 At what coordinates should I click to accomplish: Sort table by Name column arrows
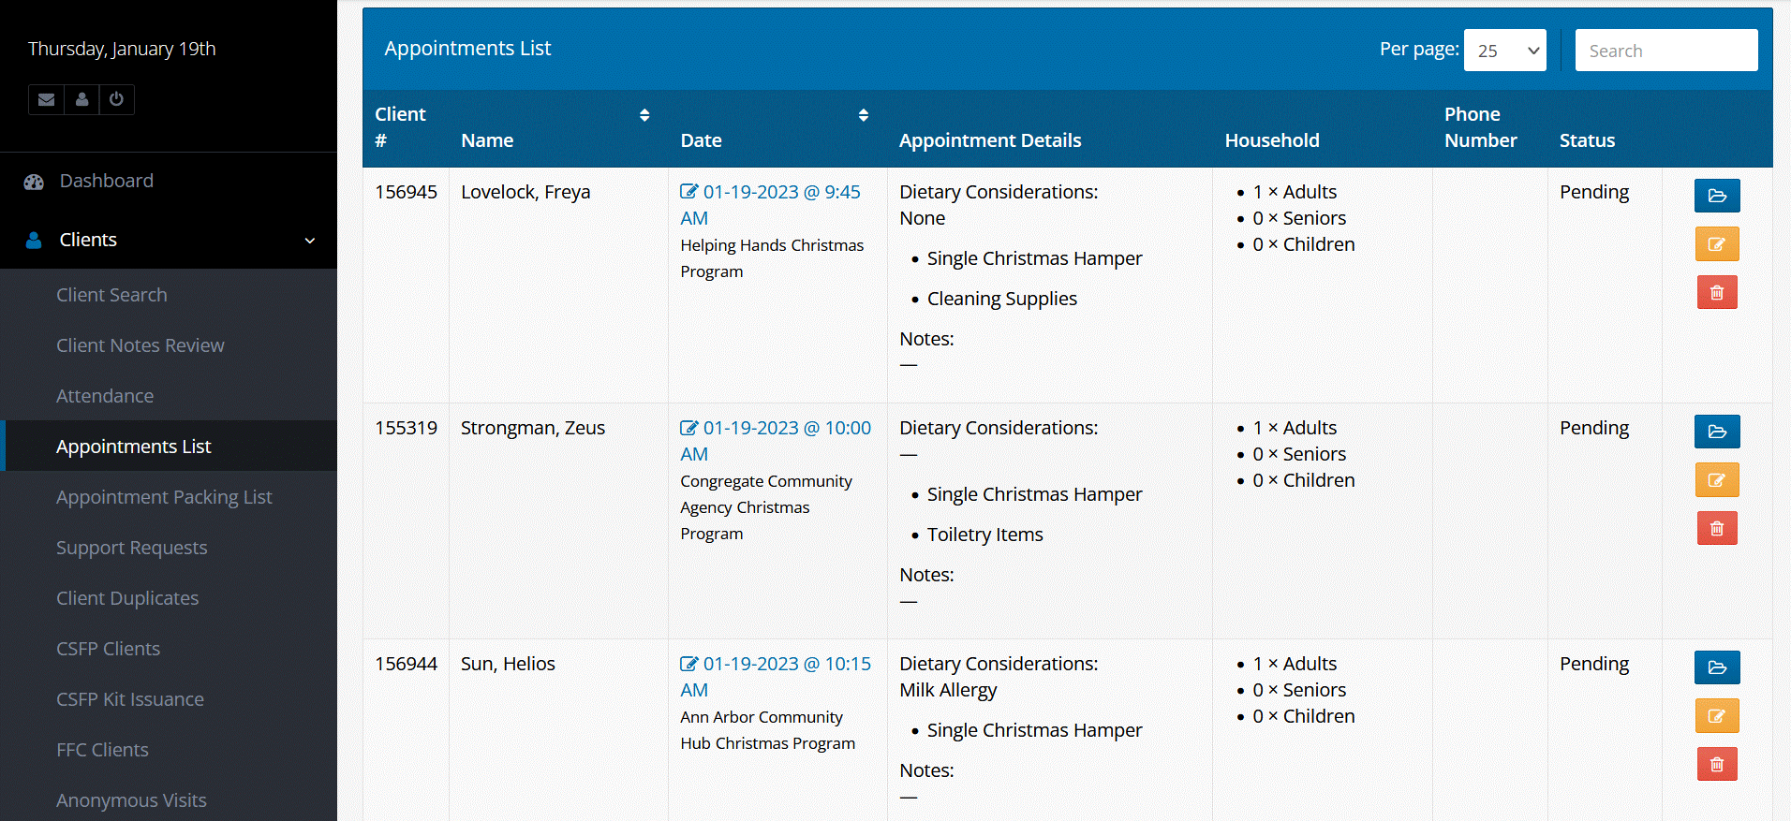click(x=644, y=115)
